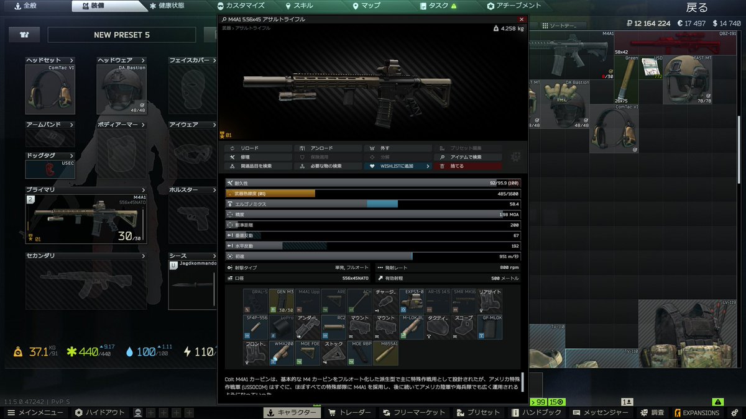
Task: Select the Jagdkommando knife in sheath slot
Action: tap(193, 285)
